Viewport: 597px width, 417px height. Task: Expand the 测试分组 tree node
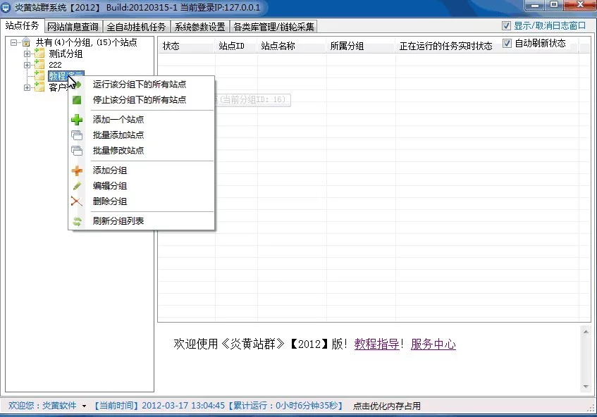27,54
